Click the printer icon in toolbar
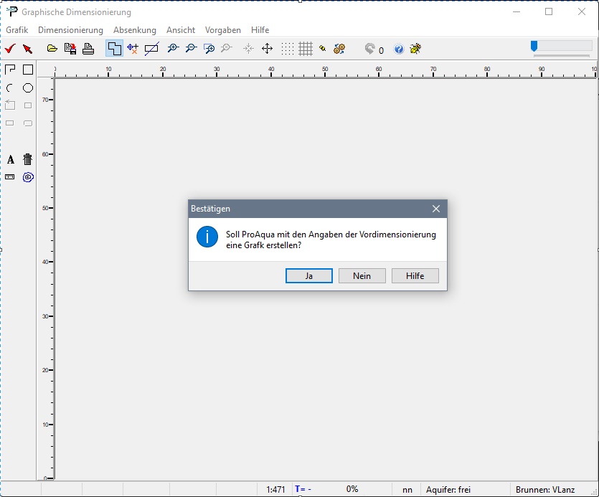 (x=88, y=49)
